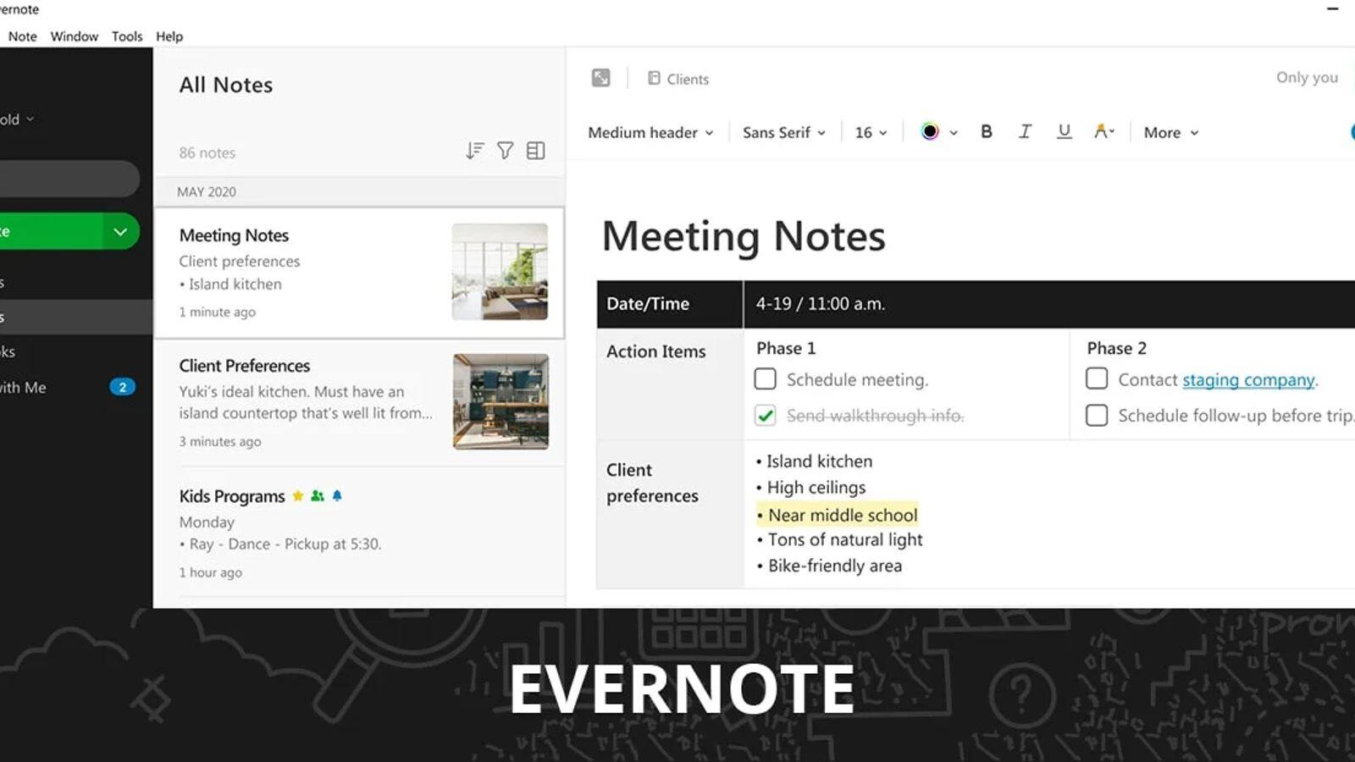
Task: Open the Help menu
Action: pyautogui.click(x=169, y=36)
